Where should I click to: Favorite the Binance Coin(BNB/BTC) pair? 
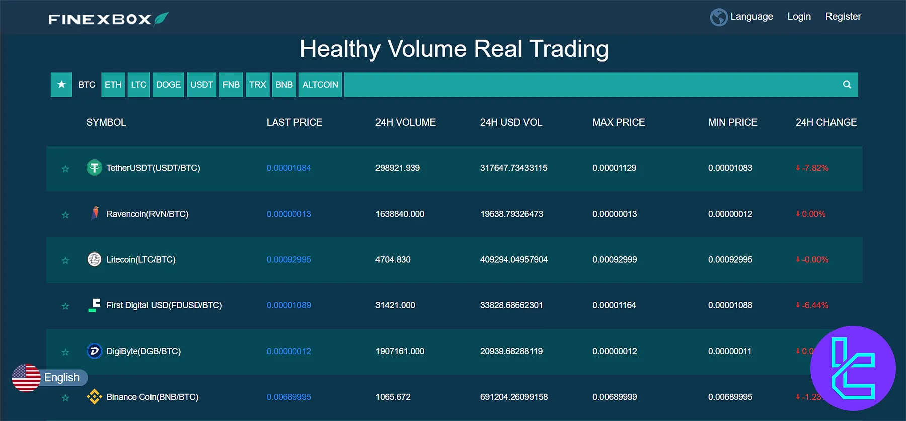pos(65,398)
